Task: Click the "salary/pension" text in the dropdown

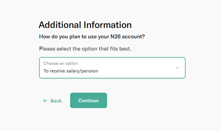Action: pyautogui.click(x=83, y=71)
